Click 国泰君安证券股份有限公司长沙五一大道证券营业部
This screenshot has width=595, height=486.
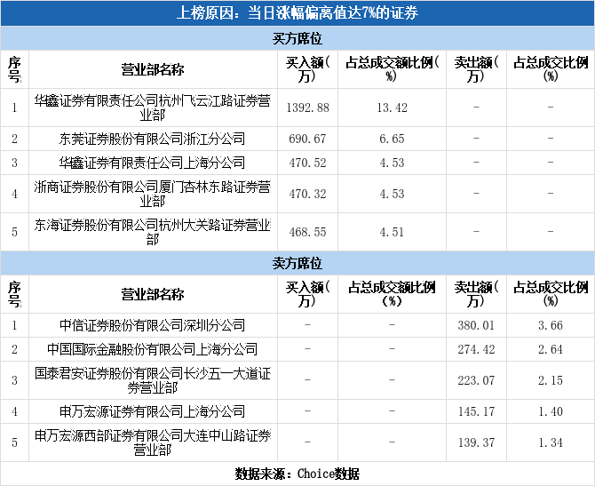pyautogui.click(x=153, y=380)
